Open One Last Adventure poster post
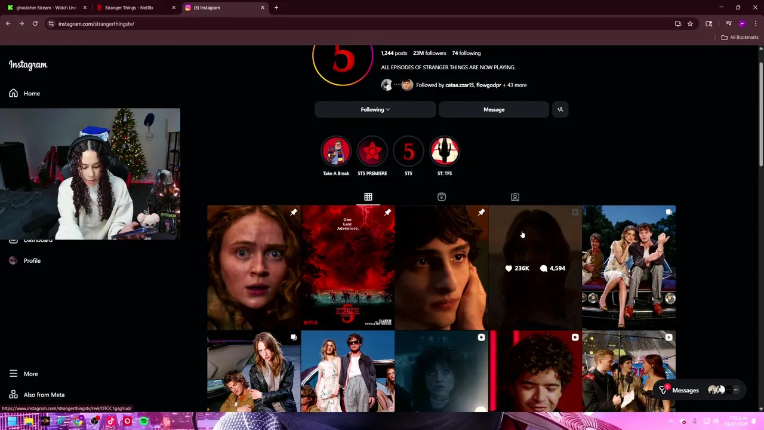This screenshot has width=764, height=430. 347,268
